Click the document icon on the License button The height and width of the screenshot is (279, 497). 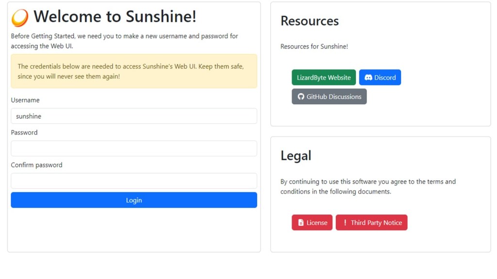point(300,222)
